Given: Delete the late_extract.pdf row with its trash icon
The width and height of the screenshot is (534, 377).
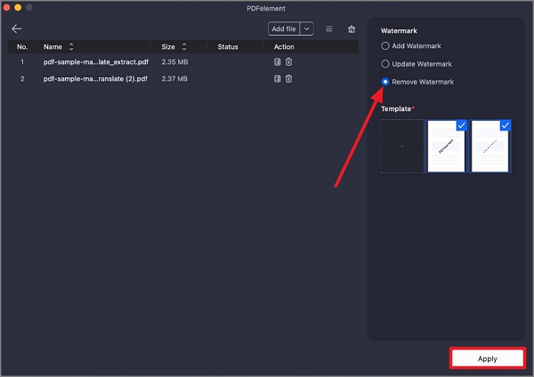Looking at the screenshot, I should pos(288,62).
